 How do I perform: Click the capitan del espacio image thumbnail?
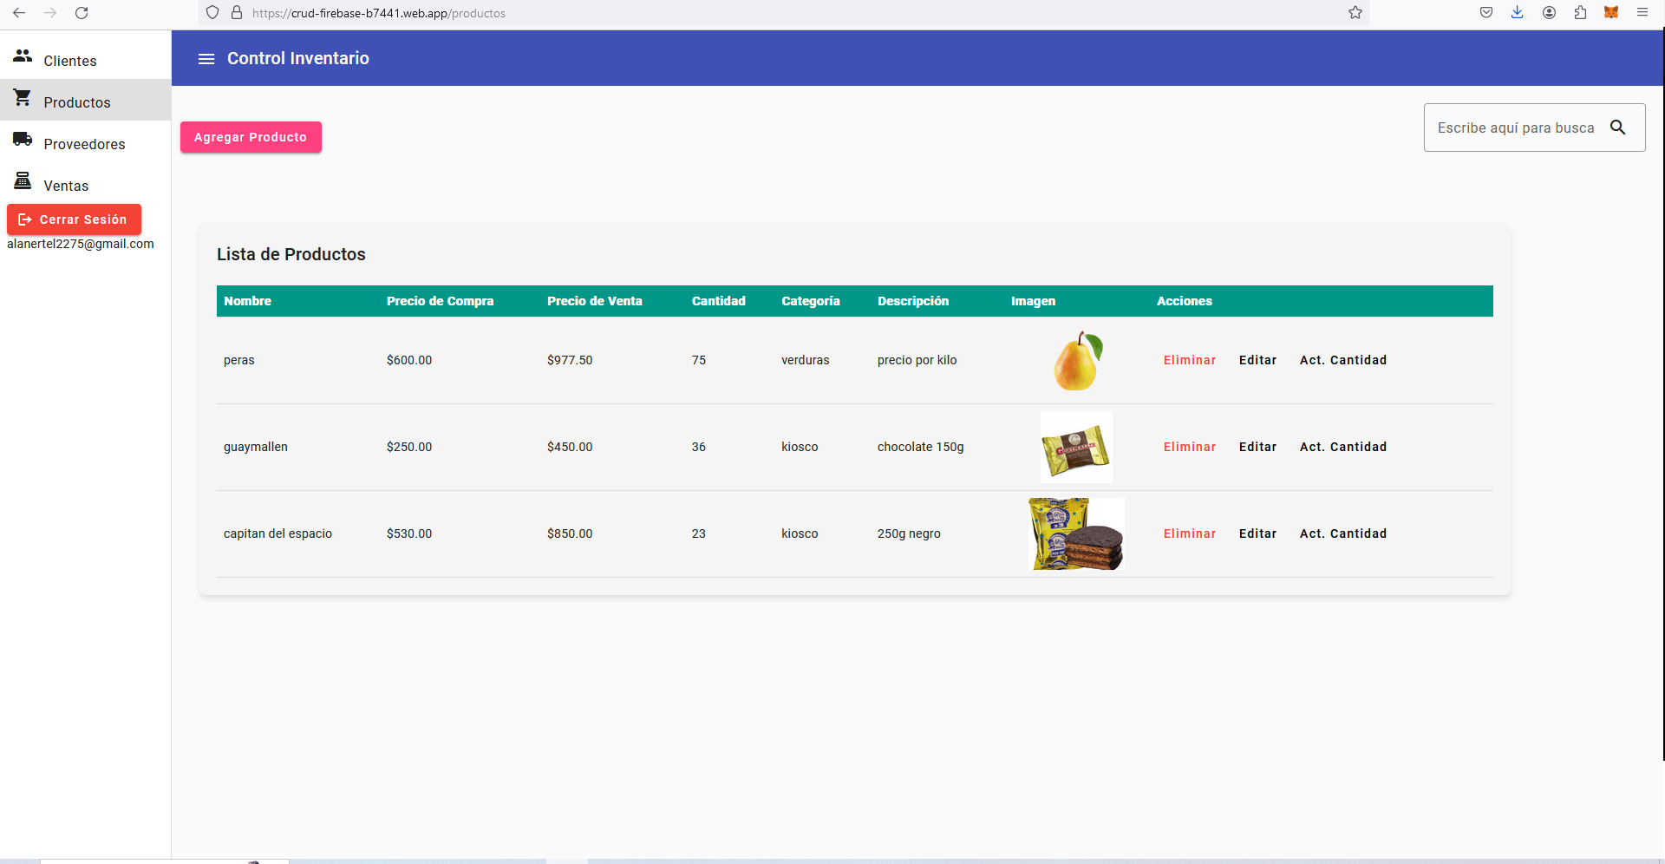pos(1076,533)
